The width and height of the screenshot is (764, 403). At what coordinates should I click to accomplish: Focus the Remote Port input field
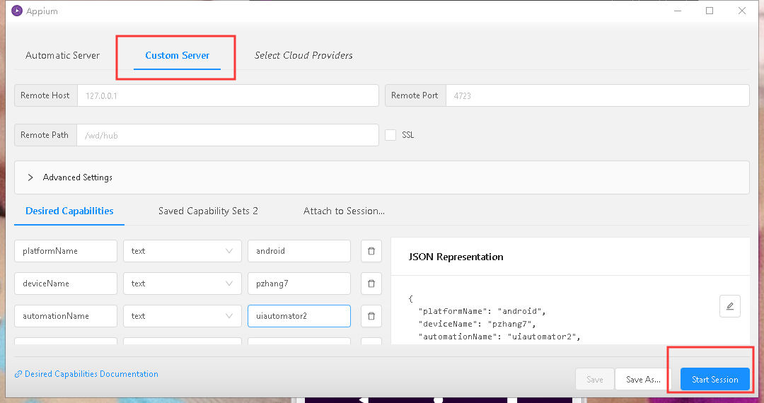pyautogui.click(x=597, y=96)
